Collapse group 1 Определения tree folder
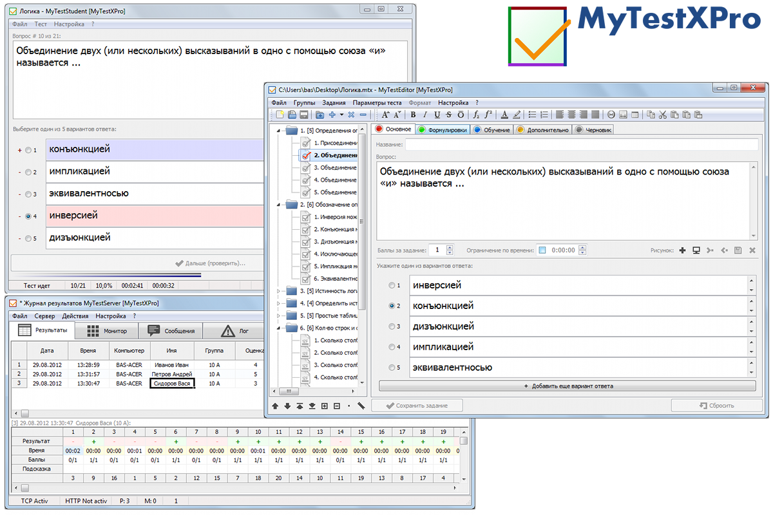 [279, 131]
